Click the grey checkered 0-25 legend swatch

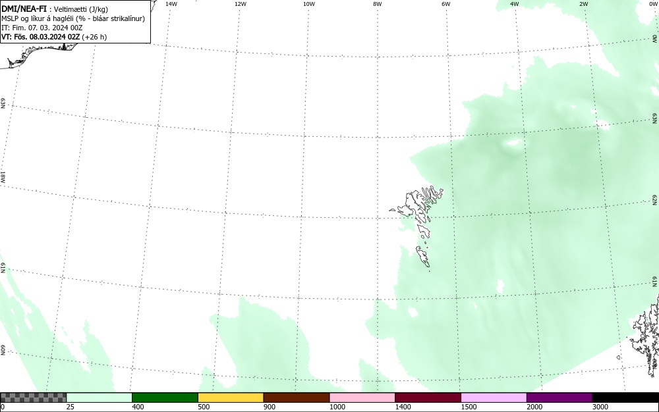[33, 398]
